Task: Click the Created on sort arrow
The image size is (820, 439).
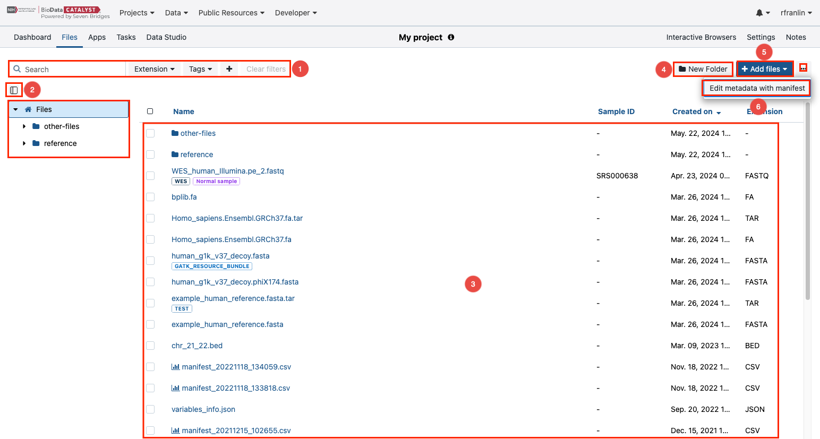Action: tap(719, 113)
